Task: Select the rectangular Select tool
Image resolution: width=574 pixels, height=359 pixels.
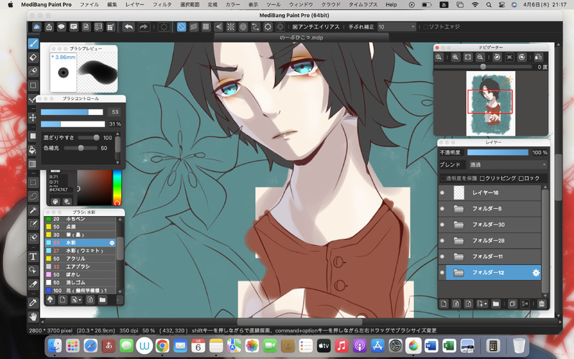Action: (x=33, y=182)
